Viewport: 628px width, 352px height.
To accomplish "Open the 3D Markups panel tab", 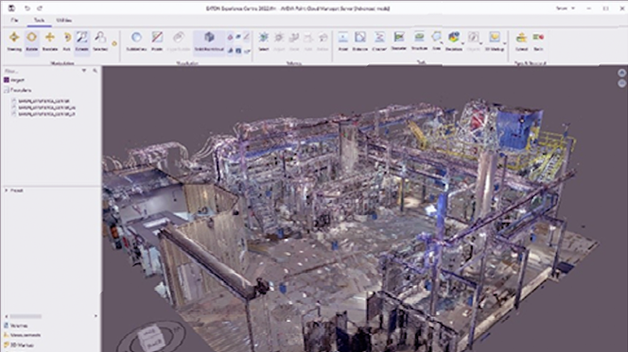I will click(18, 344).
